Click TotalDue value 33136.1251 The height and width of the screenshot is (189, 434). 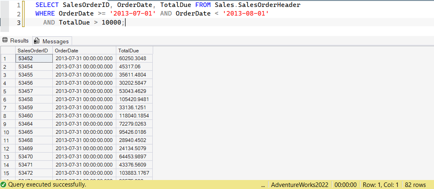tap(135, 108)
